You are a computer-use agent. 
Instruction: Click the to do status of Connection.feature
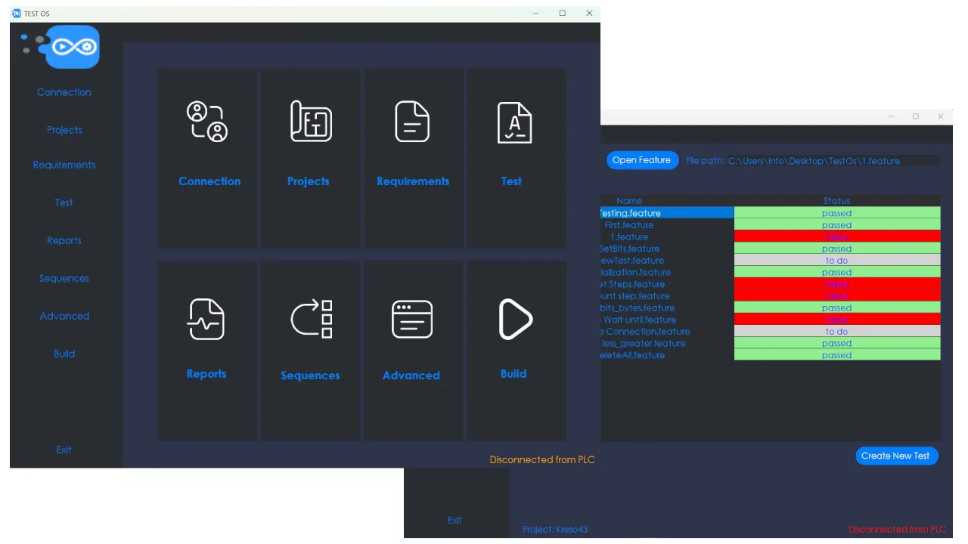point(837,332)
